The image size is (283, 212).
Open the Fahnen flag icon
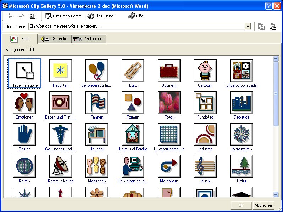[x=97, y=103]
